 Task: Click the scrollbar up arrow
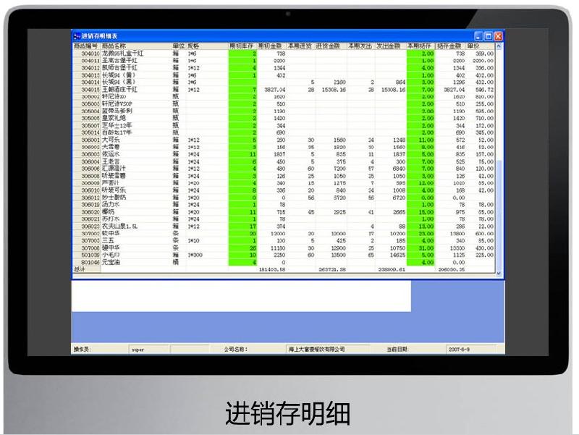(498, 46)
